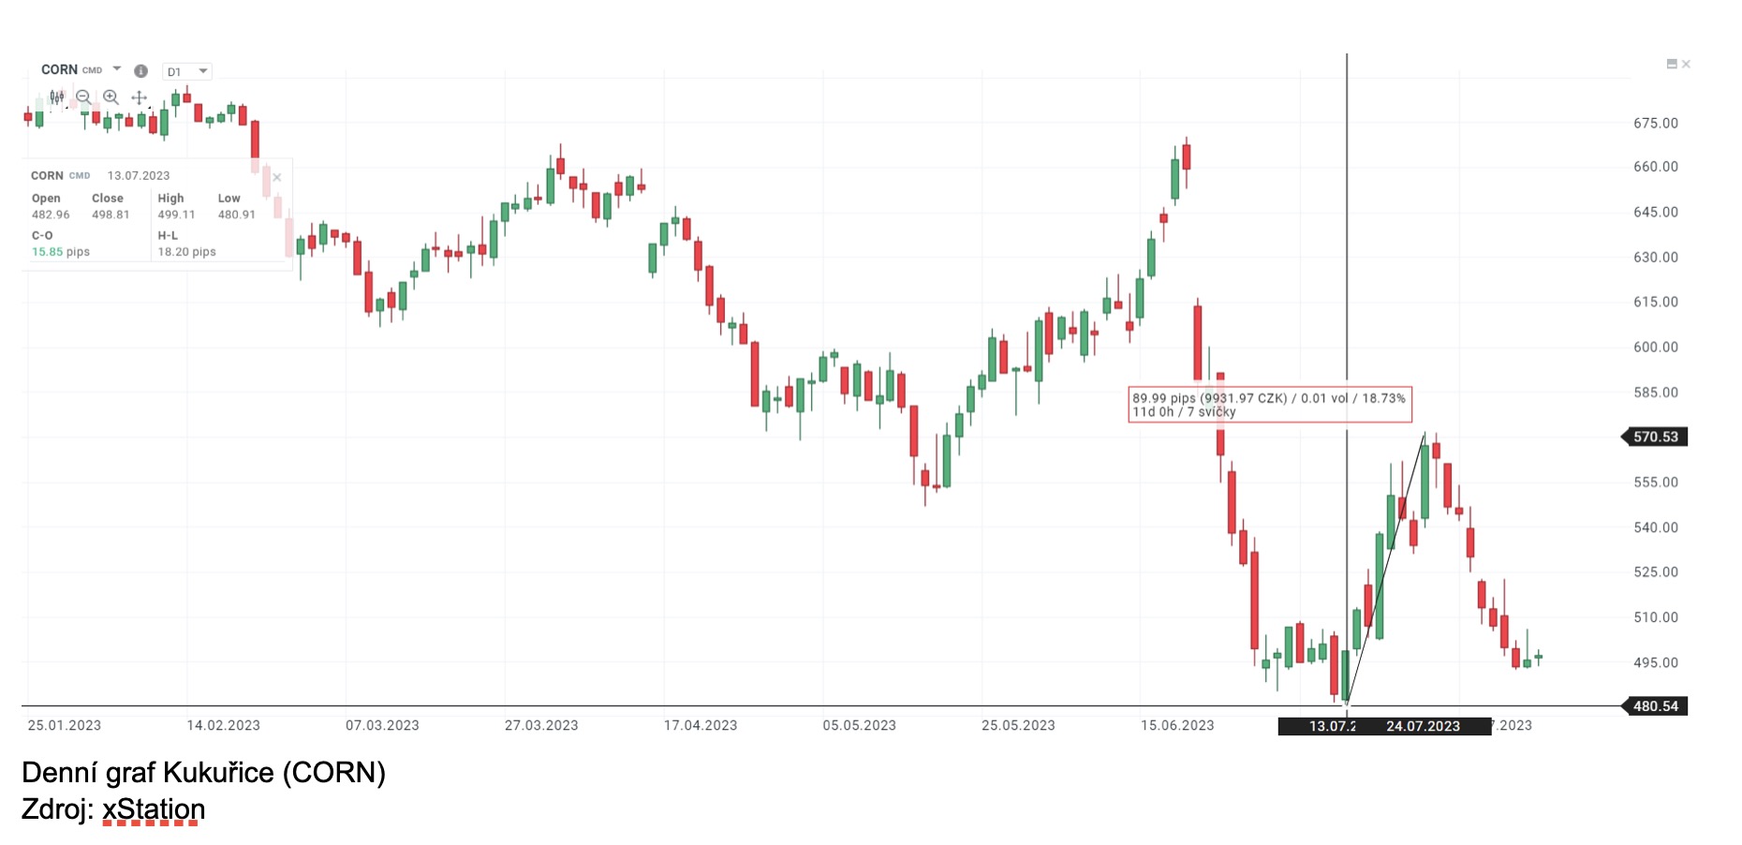Open the xStation source link
The width and height of the screenshot is (1742, 845).
153,808
